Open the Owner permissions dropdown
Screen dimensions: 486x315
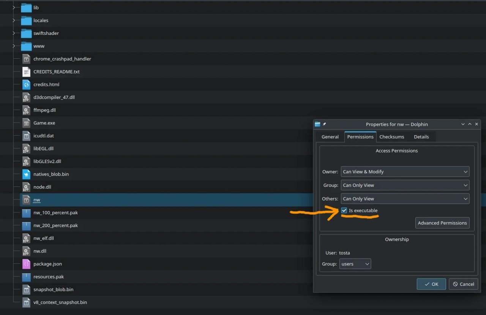tap(405, 172)
